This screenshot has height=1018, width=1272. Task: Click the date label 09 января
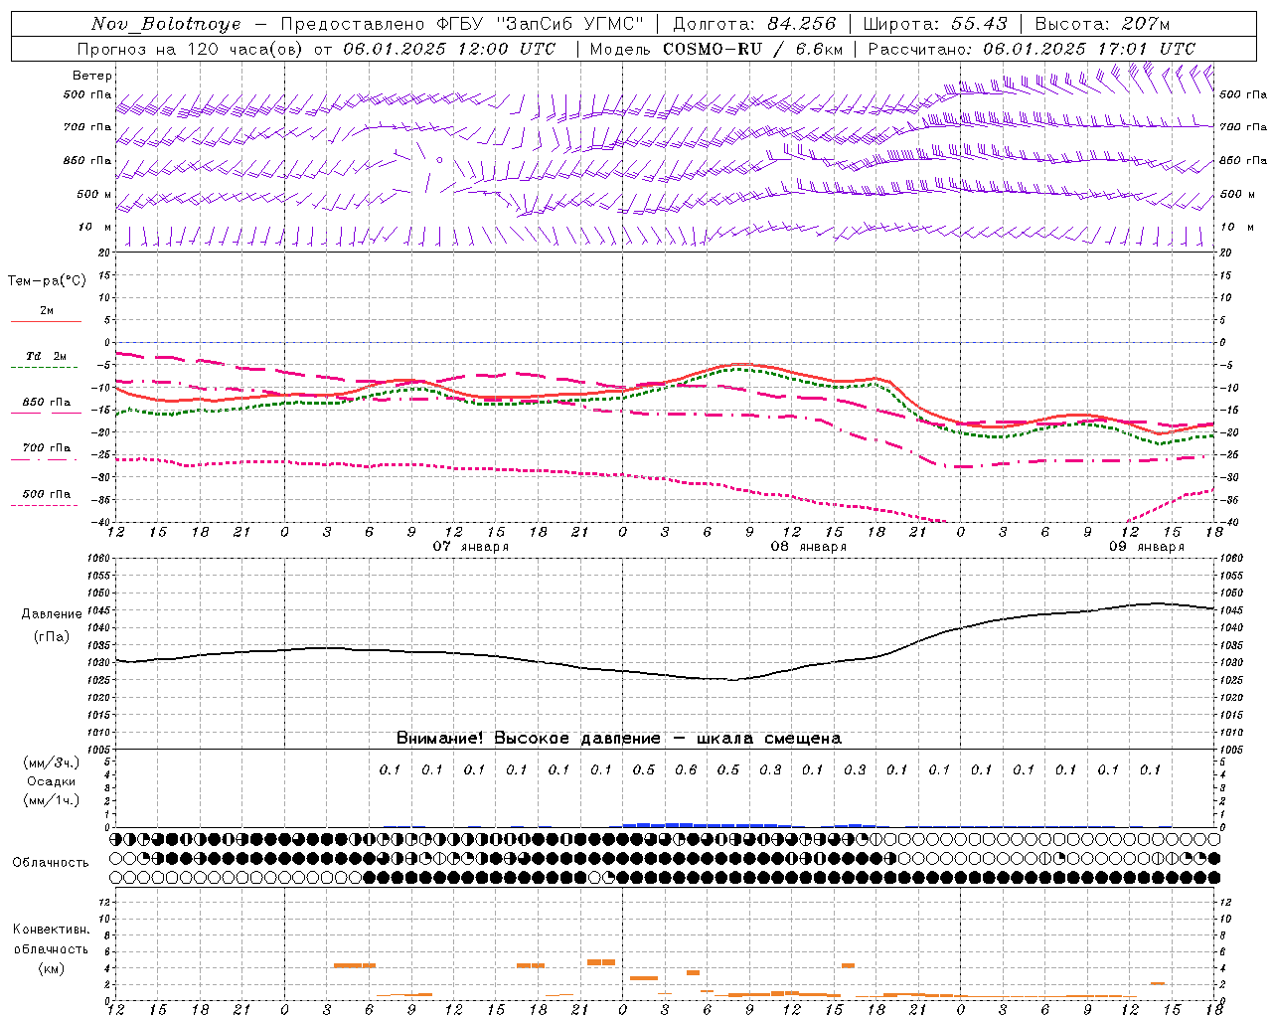(1147, 546)
